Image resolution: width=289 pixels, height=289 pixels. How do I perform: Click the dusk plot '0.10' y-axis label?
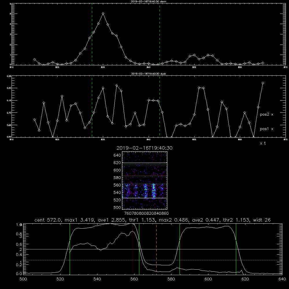9,113
